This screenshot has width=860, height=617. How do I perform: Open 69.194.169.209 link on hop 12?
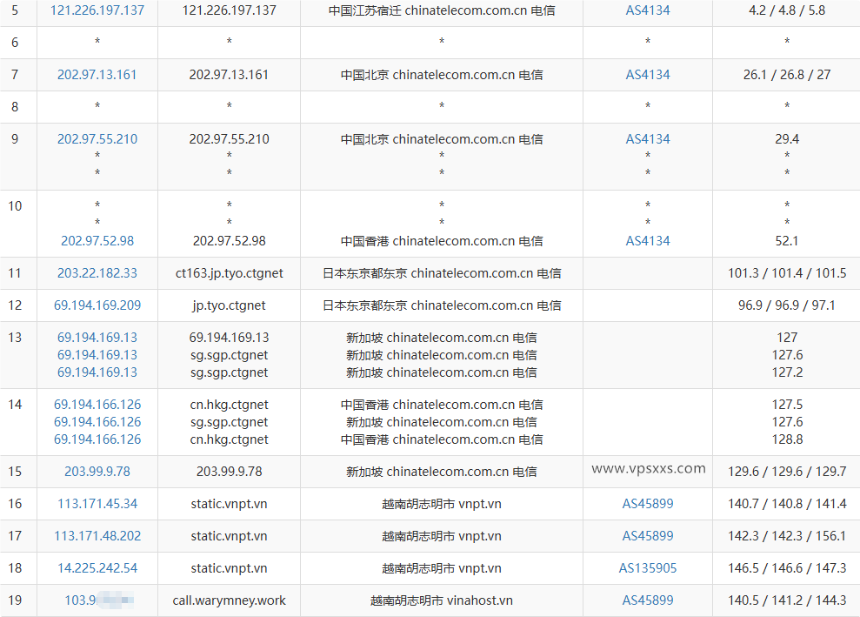point(97,305)
